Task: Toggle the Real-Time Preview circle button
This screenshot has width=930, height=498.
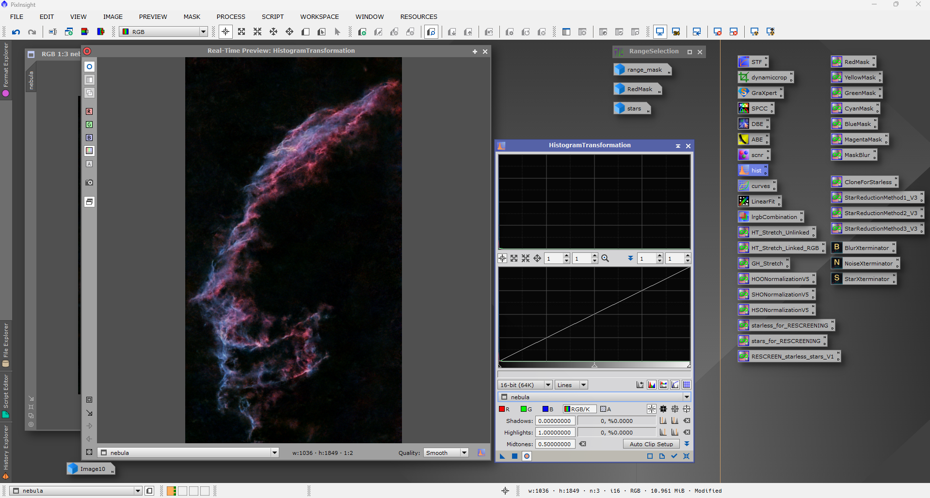Action: point(527,456)
